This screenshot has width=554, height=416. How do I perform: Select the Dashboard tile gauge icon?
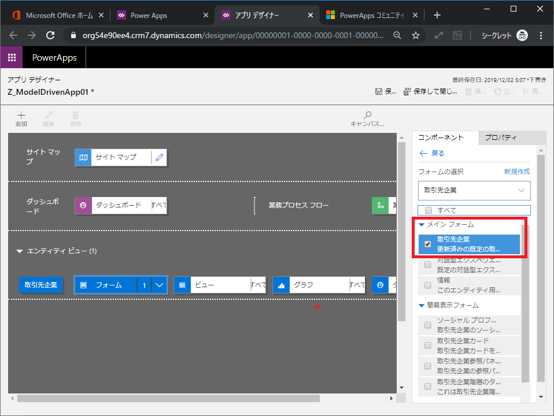(83, 205)
